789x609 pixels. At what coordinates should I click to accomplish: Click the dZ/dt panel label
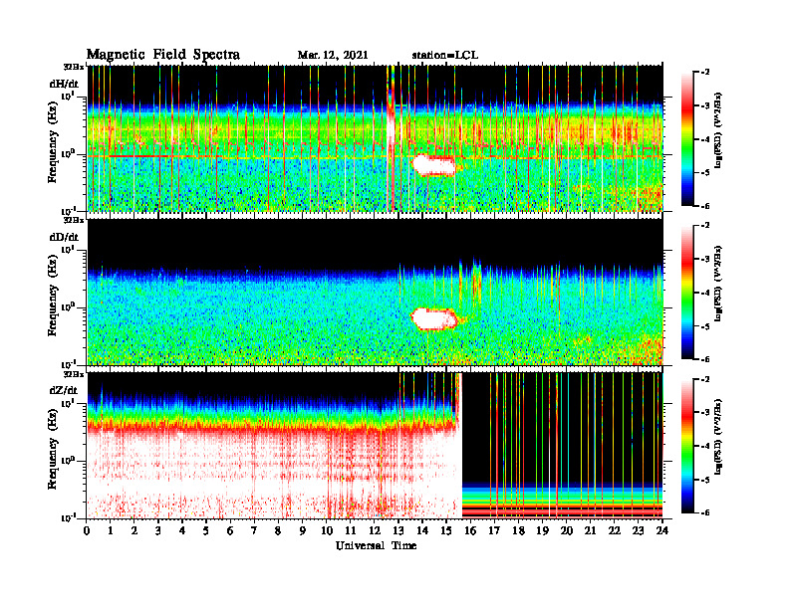pos(64,390)
